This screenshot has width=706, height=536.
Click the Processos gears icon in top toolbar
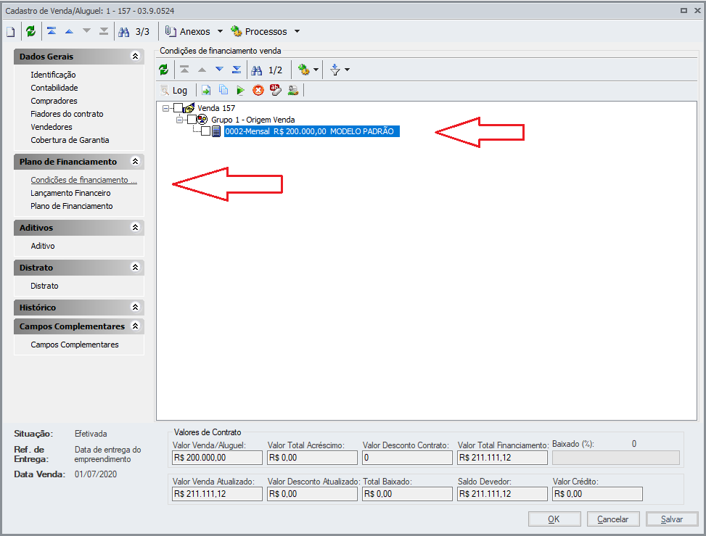pos(236,31)
